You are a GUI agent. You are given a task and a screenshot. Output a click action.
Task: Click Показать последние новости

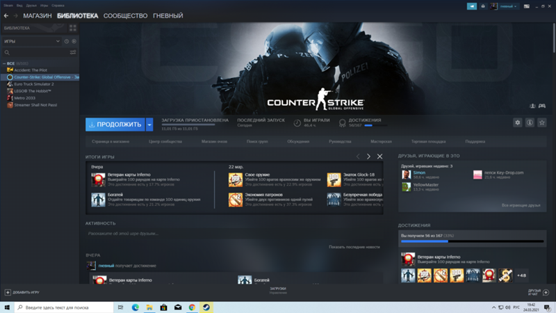point(354,247)
